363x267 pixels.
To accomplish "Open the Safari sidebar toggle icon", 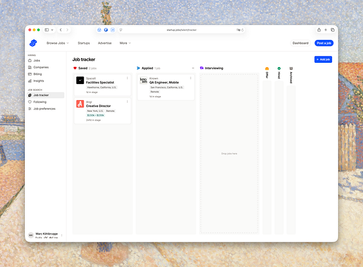I will (x=47, y=30).
